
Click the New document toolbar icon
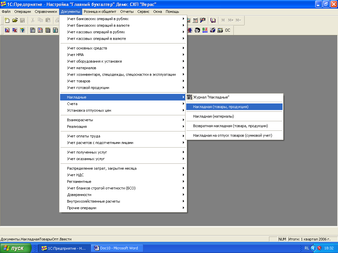point(7,20)
